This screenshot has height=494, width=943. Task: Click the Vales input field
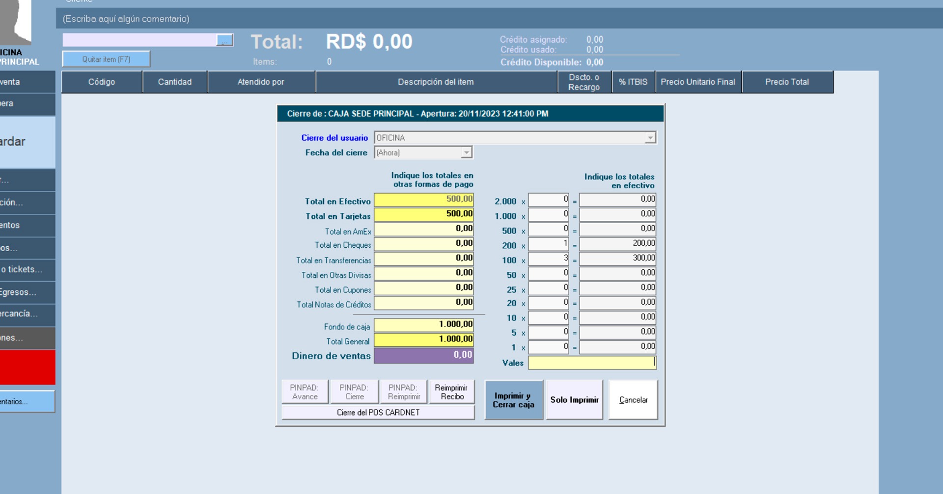click(x=591, y=363)
